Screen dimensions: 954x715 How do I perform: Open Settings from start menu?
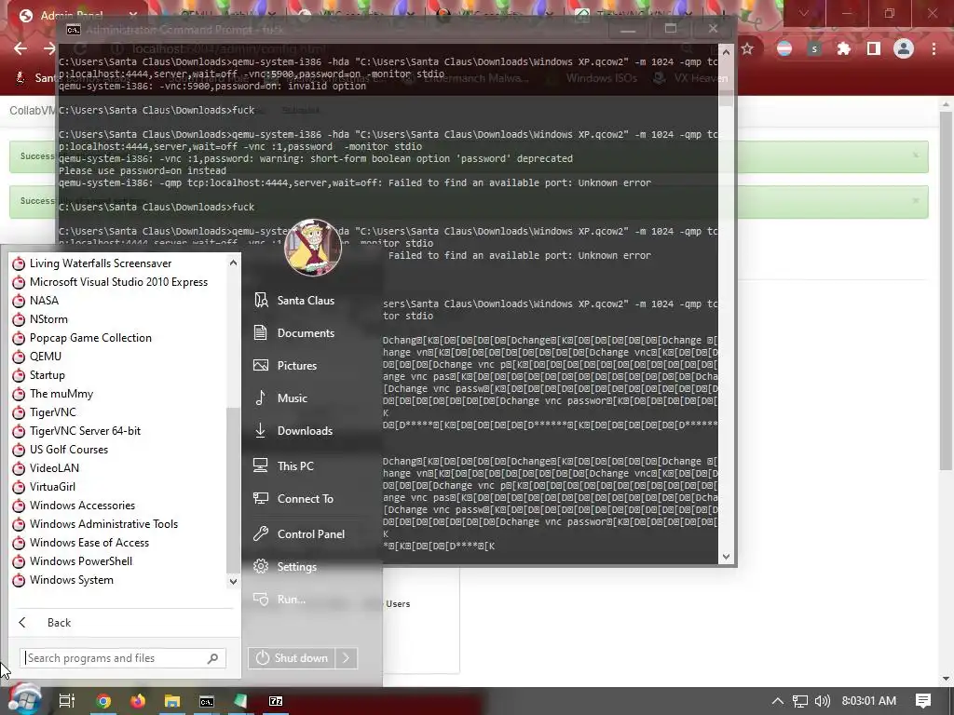coord(286,567)
